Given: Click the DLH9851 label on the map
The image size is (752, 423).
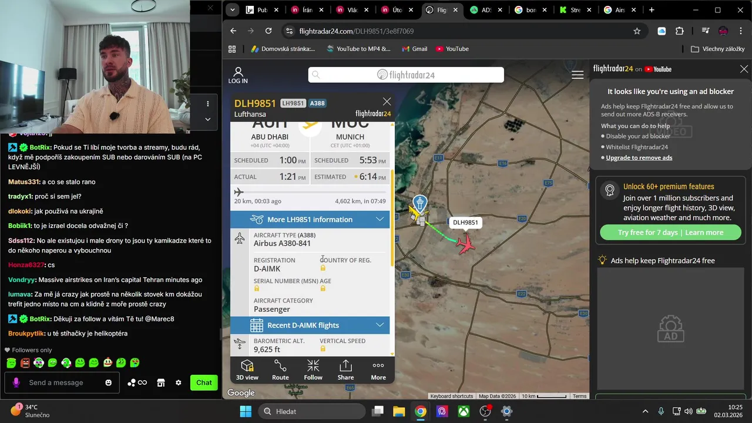Looking at the screenshot, I should click(x=465, y=223).
